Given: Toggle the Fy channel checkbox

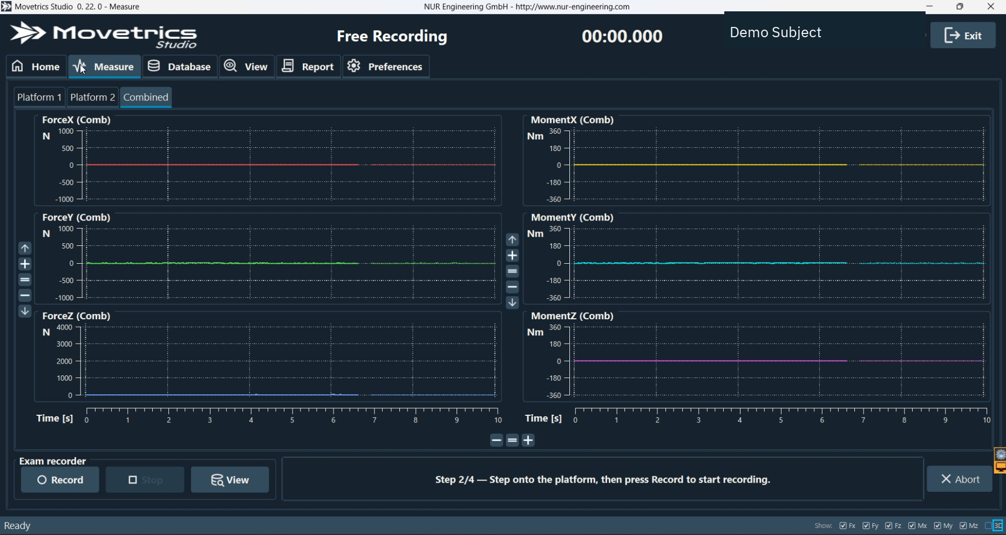Looking at the screenshot, I should tap(866, 526).
